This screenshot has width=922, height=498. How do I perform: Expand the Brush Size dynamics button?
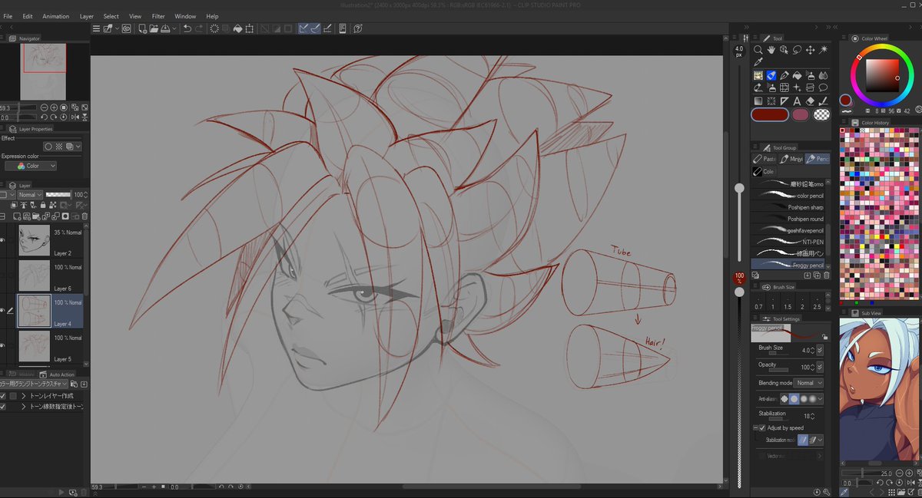820,350
